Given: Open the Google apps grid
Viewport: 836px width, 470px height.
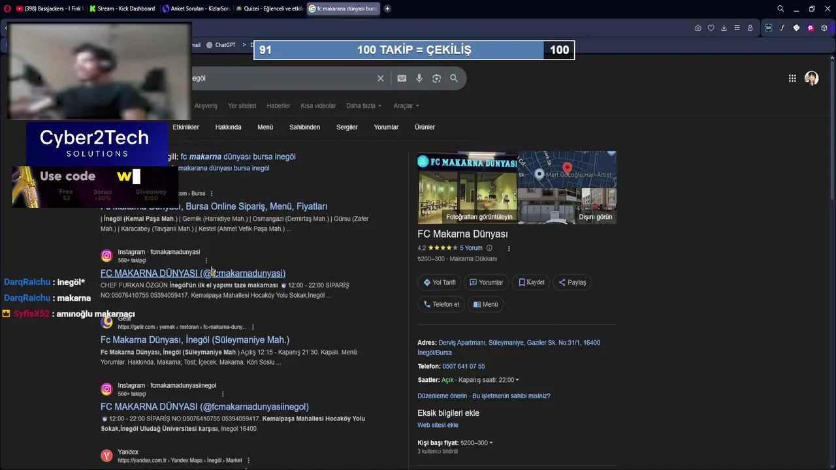Looking at the screenshot, I should [x=792, y=78].
